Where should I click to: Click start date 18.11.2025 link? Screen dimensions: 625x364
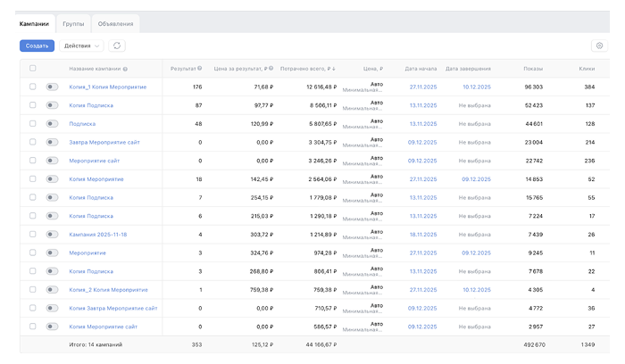[x=421, y=235]
